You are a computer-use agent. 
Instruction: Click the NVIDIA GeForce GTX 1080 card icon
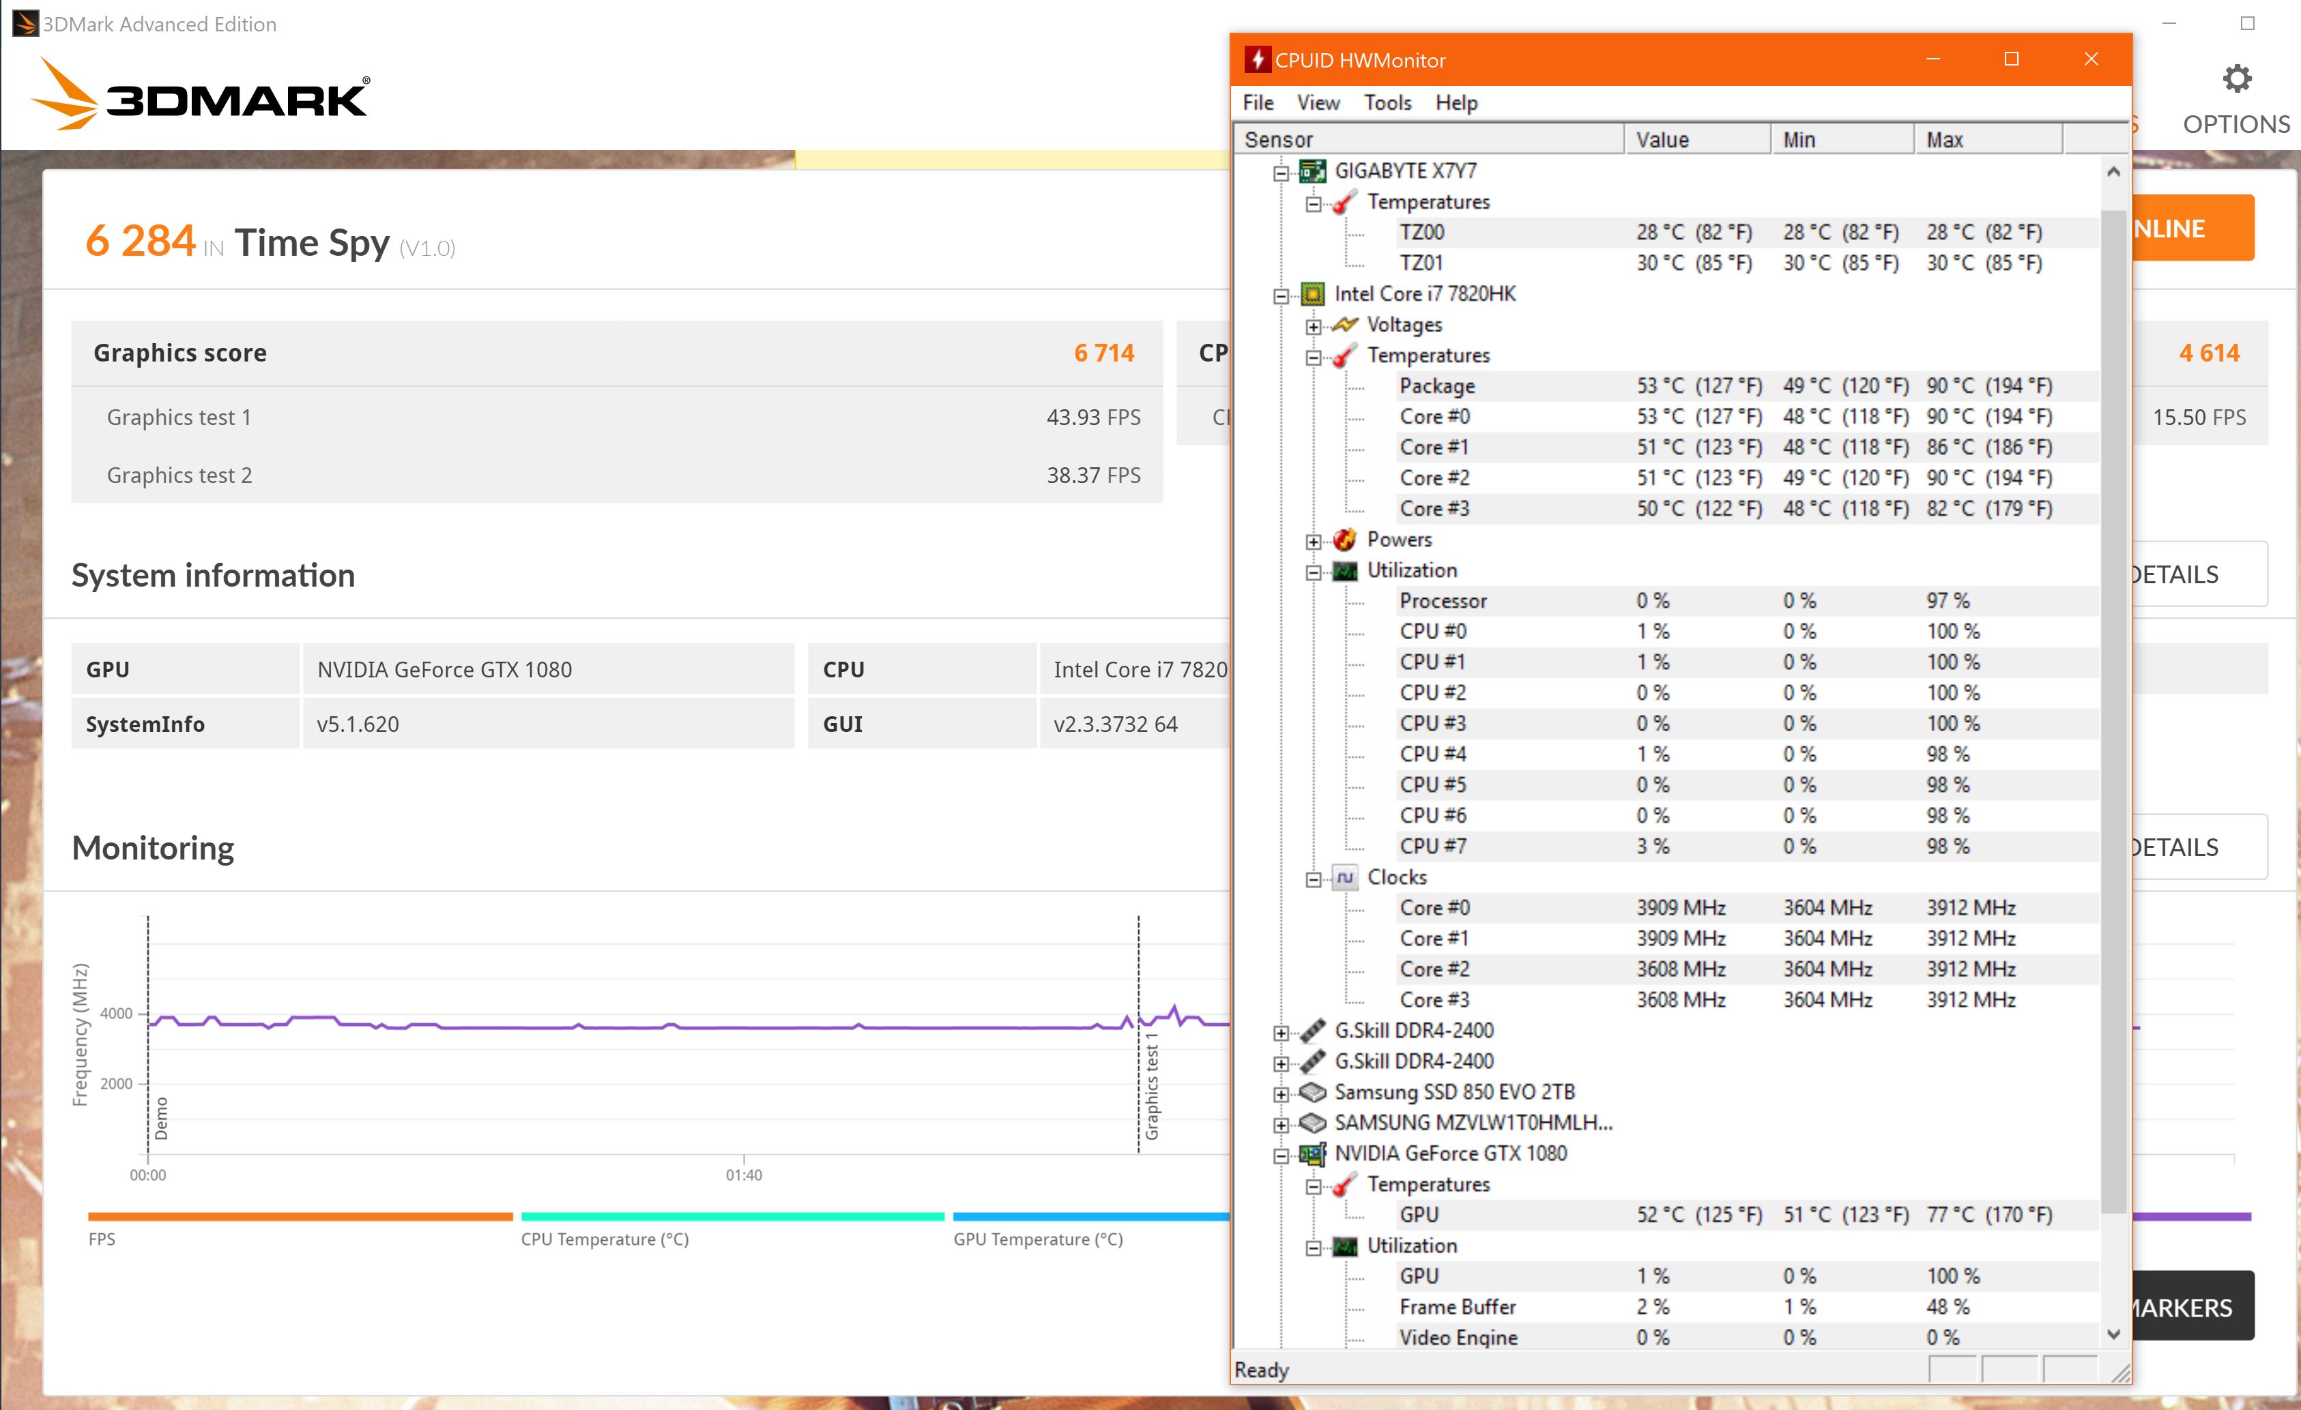point(1312,1154)
